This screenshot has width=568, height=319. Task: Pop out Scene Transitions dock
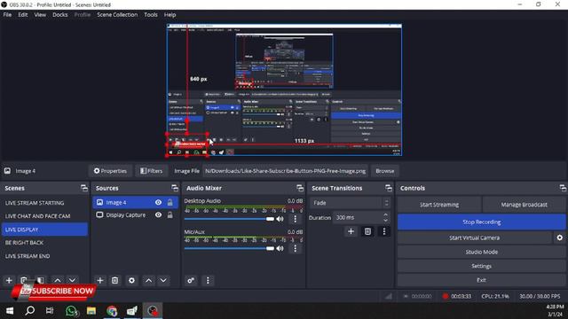[389, 188]
